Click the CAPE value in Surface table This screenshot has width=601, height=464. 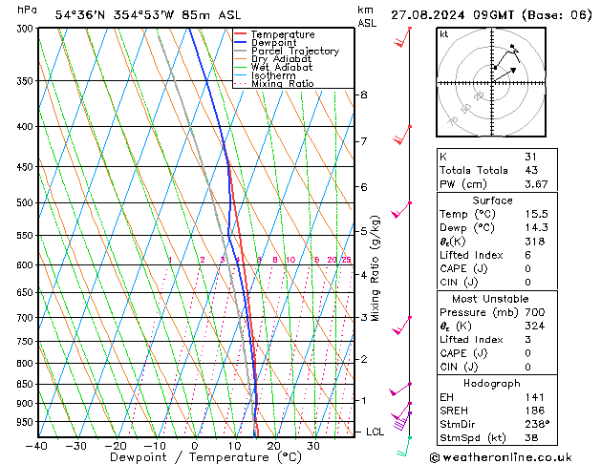tap(527, 268)
